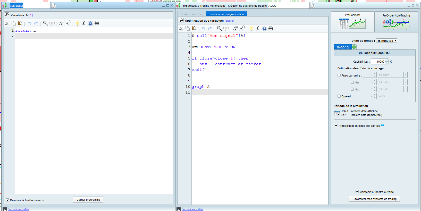
Task: Click the scissors cut icon in left editor
Action: (7, 23)
